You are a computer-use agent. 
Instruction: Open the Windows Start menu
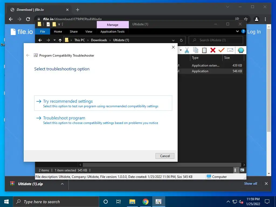6,202
